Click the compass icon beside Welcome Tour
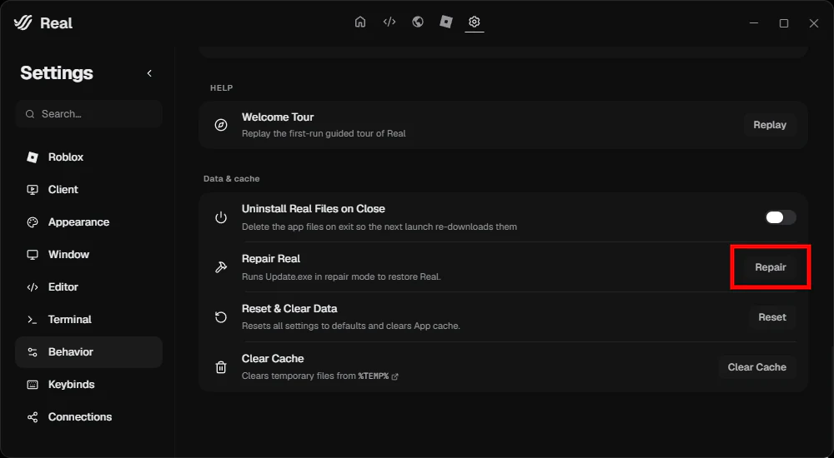The height and width of the screenshot is (458, 834). click(221, 125)
